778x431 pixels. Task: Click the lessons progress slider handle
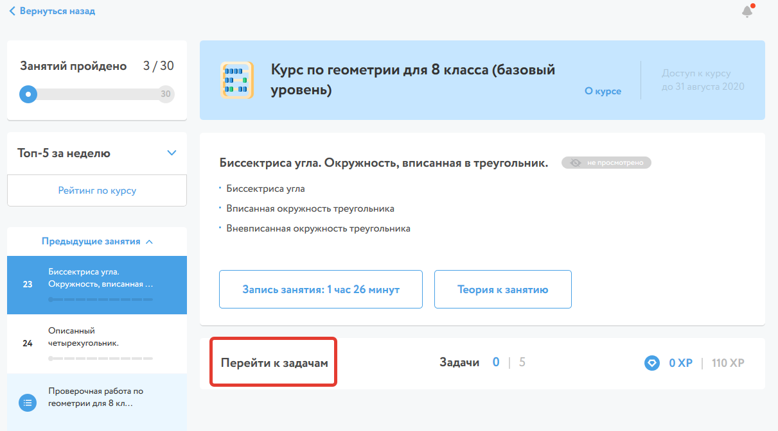[28, 94]
